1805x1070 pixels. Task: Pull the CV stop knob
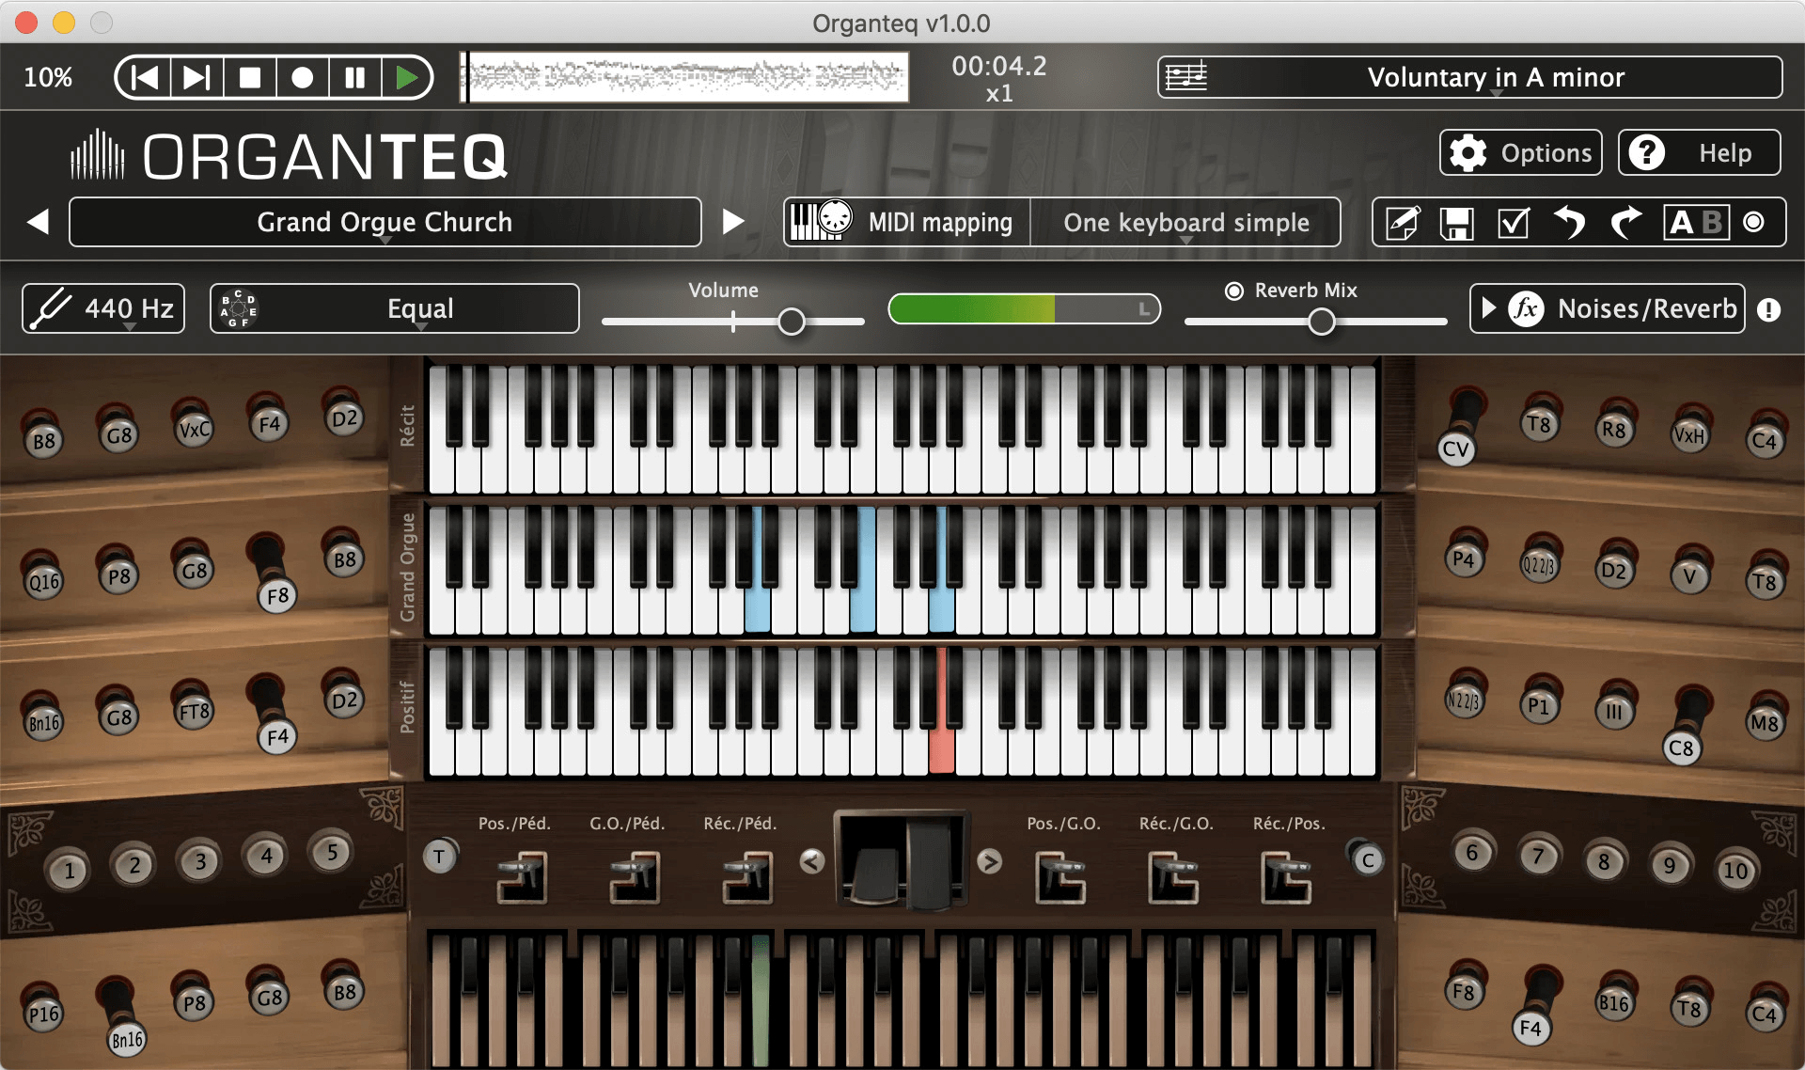click(x=1456, y=448)
